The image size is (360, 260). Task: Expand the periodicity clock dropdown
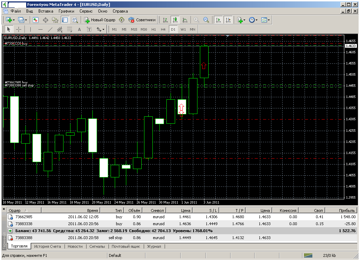[x=257, y=20]
